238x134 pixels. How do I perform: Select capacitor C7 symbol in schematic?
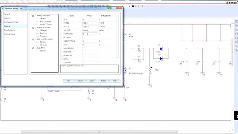tap(139, 60)
